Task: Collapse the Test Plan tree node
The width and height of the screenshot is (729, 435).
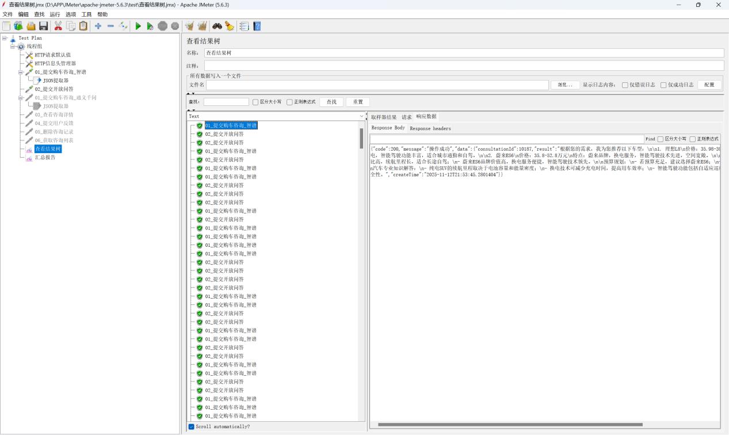Action: (5, 38)
